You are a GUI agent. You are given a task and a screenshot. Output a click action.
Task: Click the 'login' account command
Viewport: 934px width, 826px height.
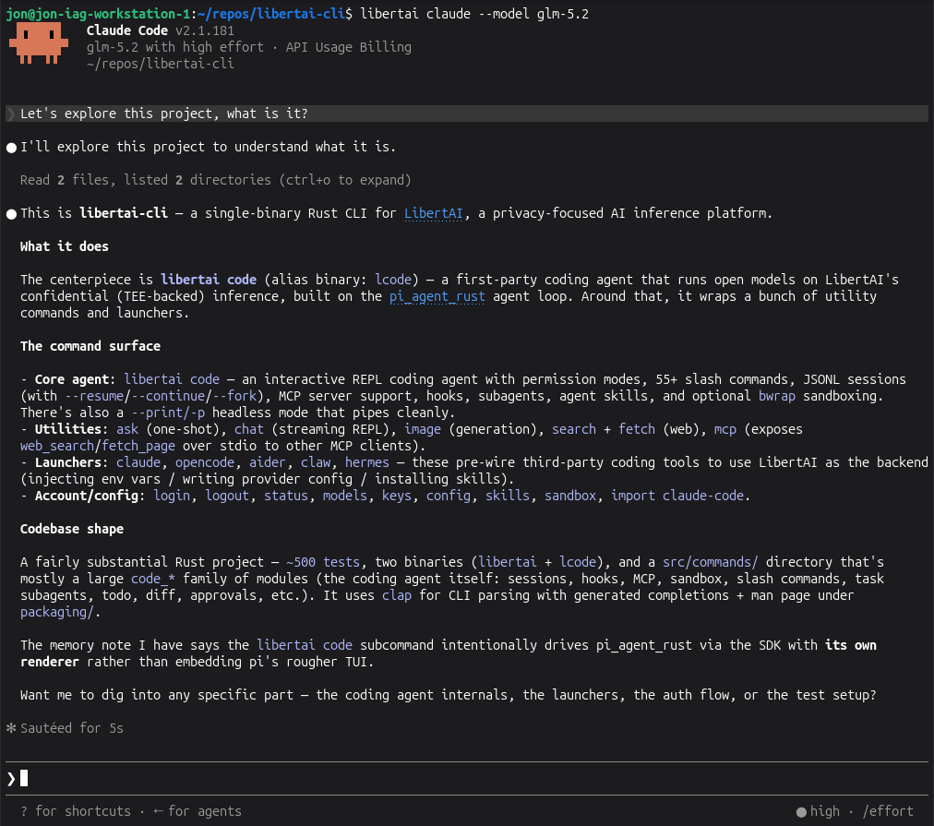click(x=172, y=496)
